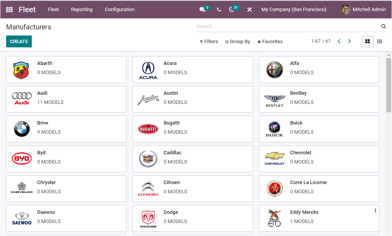This screenshot has width=392, height=236.
Task: Click the phone calls icon
Action: 219,10
